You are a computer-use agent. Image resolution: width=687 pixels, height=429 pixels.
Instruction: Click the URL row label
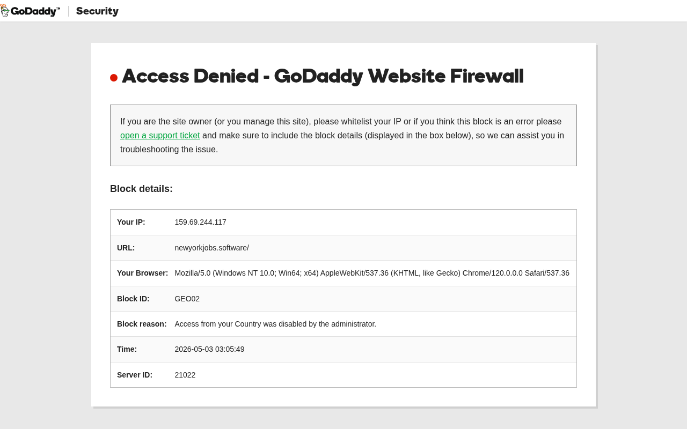pyautogui.click(x=126, y=248)
